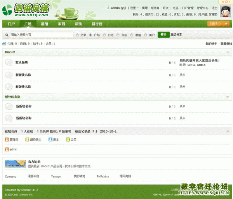Open 任务 tasks link
This screenshot has width=233, height=199.
point(176,8)
